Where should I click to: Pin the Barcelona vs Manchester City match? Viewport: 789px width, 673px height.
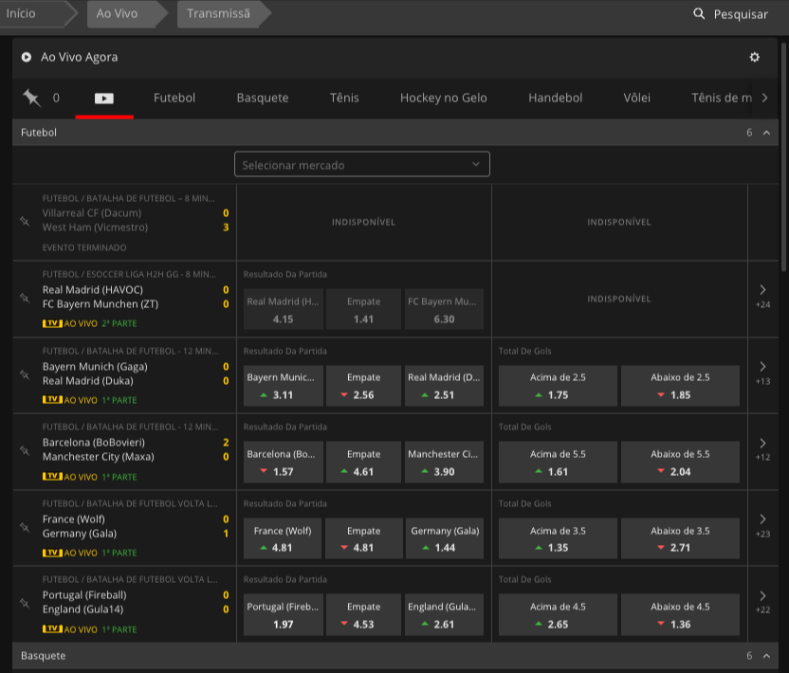coord(25,450)
